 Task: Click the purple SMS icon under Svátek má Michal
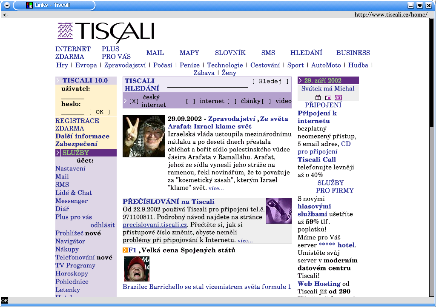coord(338,98)
